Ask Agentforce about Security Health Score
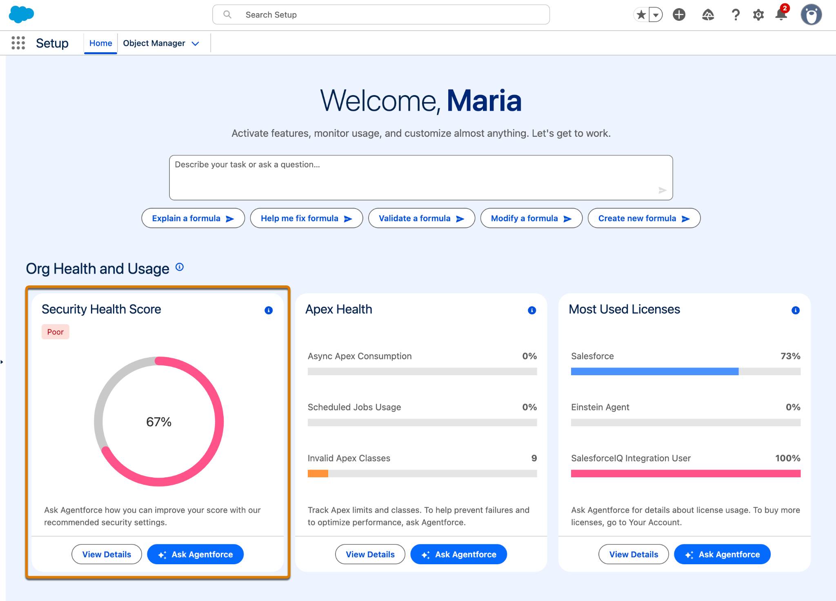Viewport: 836px width, 601px height. point(196,554)
